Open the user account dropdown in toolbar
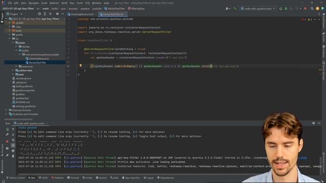The image size is (326, 183). tap(228, 9)
